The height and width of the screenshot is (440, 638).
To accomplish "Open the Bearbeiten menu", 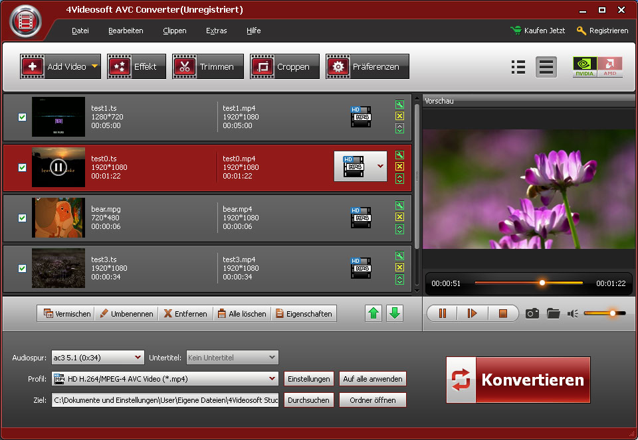I will [x=126, y=31].
